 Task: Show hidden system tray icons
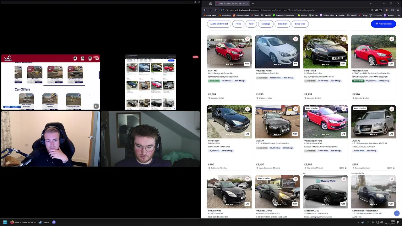click(x=357, y=222)
